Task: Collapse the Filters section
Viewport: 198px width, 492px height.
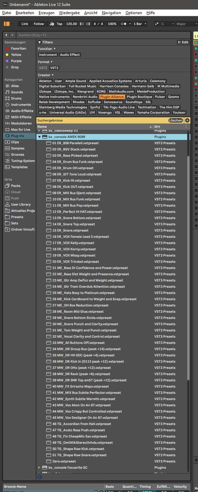Action: [x=40, y=42]
